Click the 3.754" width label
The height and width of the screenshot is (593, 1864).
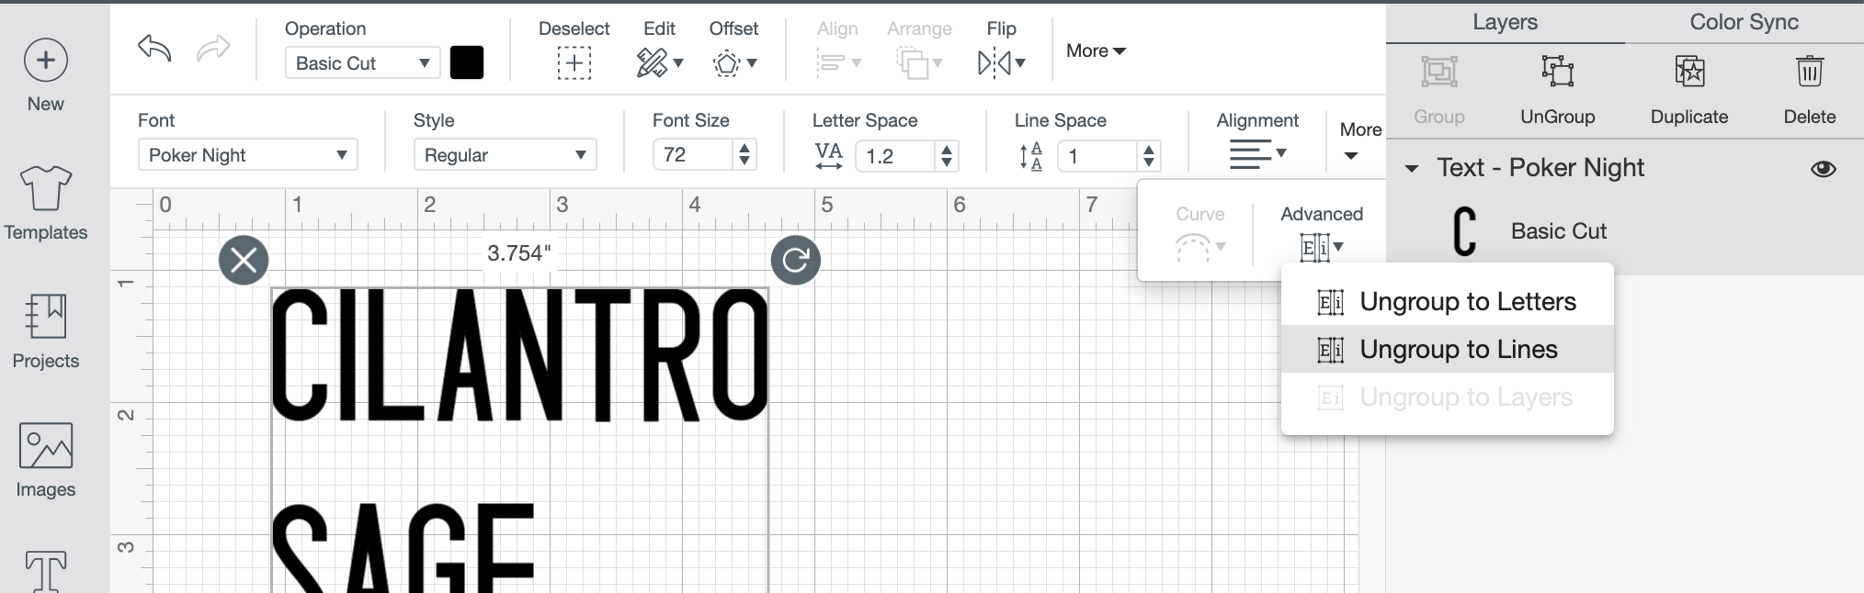click(x=518, y=252)
